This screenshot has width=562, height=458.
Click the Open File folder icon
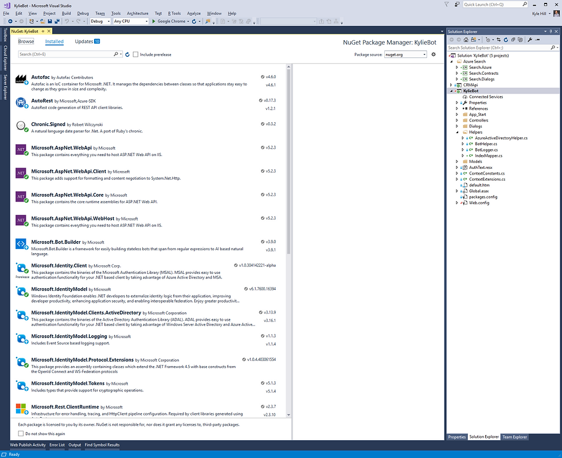(42, 21)
